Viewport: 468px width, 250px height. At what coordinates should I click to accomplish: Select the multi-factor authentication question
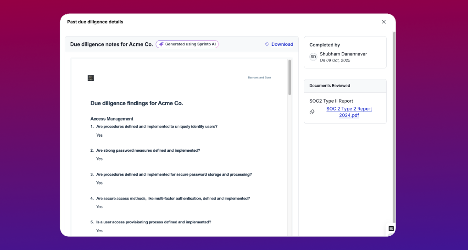tap(173, 199)
